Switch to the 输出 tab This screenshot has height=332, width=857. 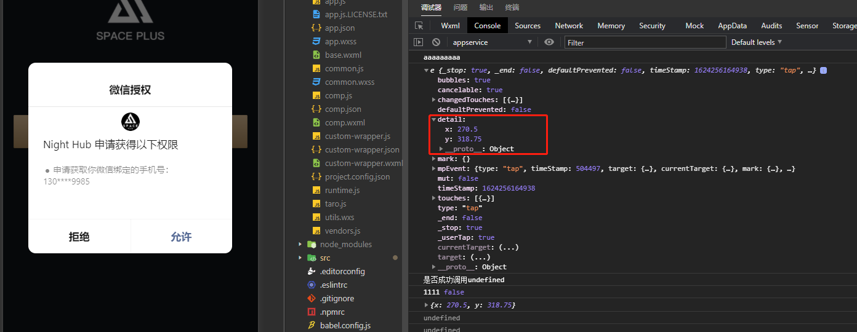point(486,7)
